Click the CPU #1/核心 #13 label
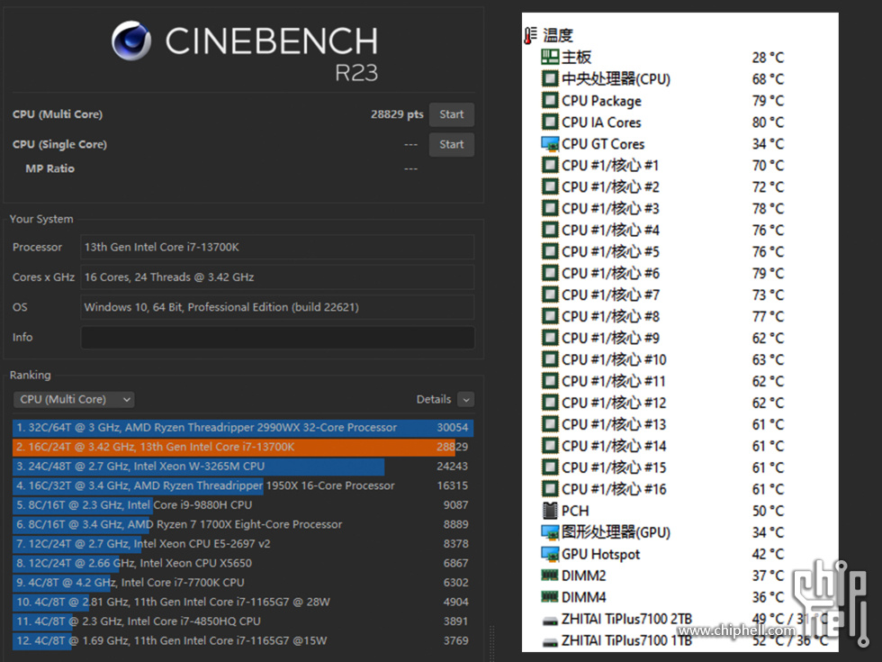Viewport: 882px width, 662px height. (x=614, y=424)
